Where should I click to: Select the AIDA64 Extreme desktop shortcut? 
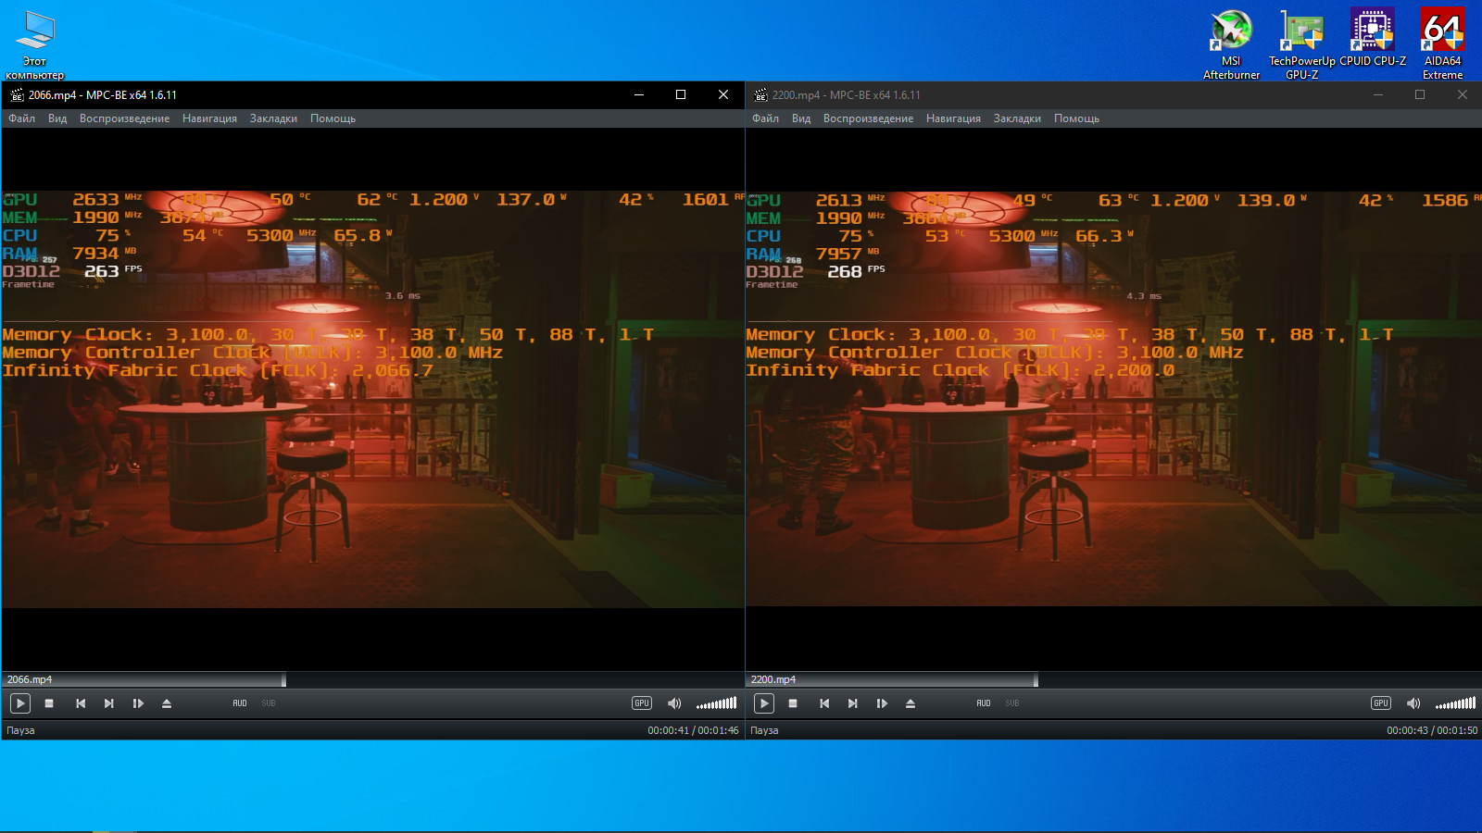point(1442,44)
